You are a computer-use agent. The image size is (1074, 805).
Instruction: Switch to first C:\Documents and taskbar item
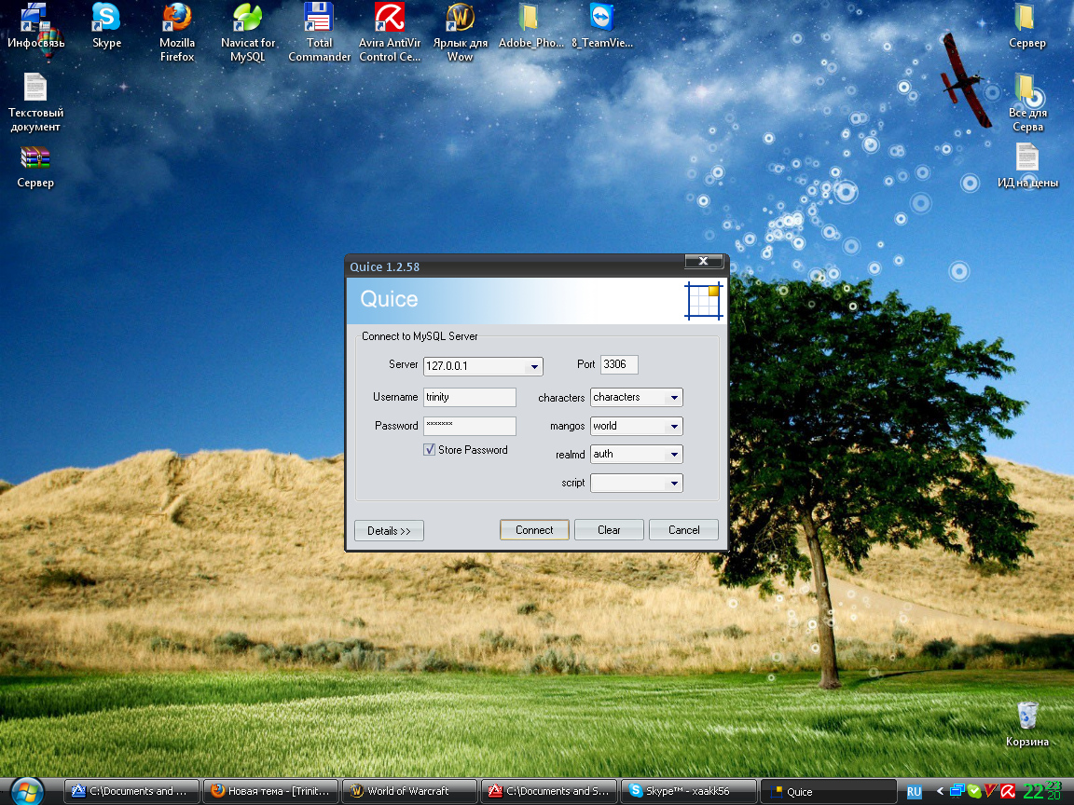point(132,791)
